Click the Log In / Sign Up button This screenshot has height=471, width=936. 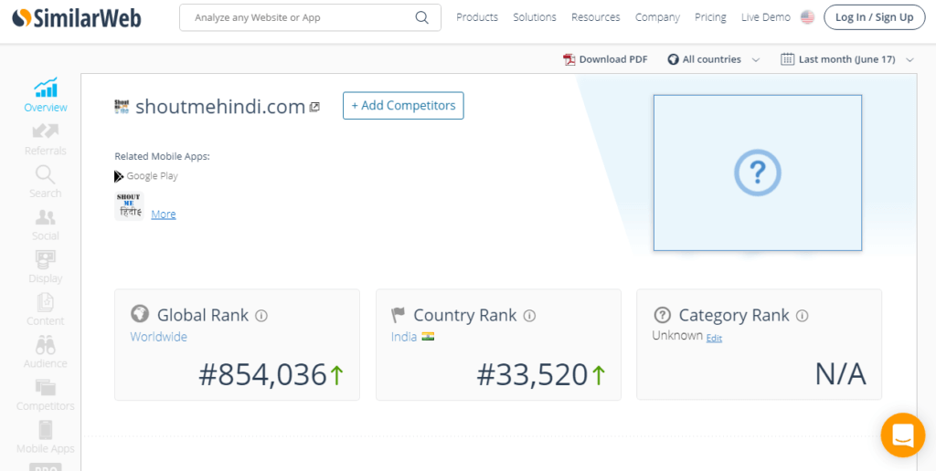(x=875, y=17)
